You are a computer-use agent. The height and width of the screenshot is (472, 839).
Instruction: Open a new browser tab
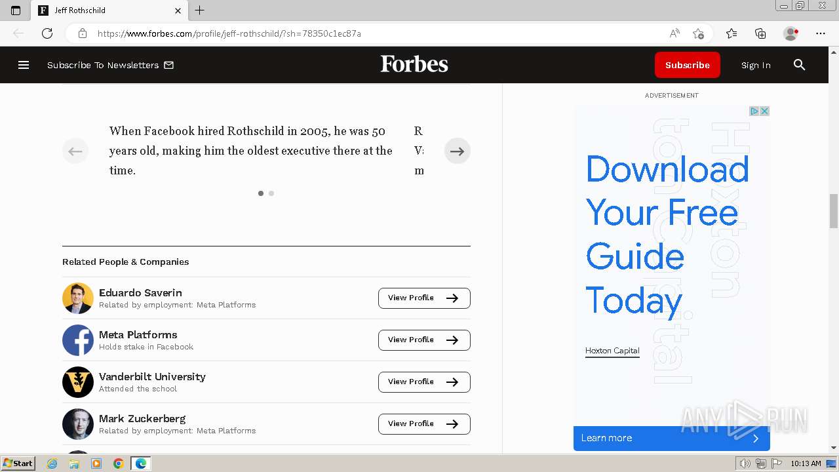click(200, 10)
